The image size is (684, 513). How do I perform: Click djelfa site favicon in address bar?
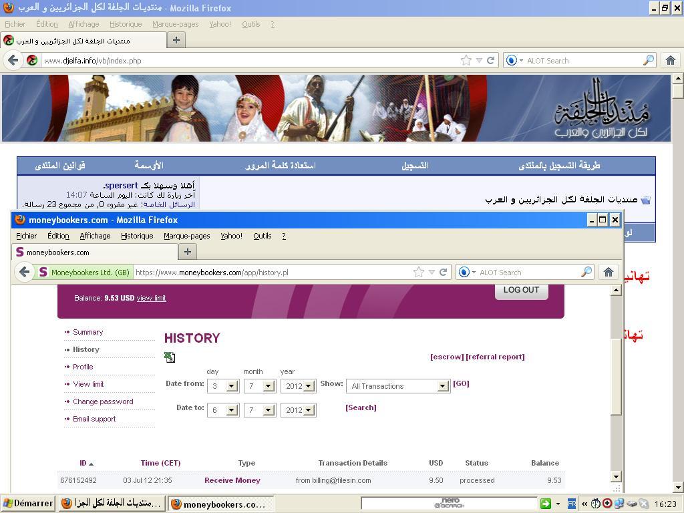pos(32,60)
